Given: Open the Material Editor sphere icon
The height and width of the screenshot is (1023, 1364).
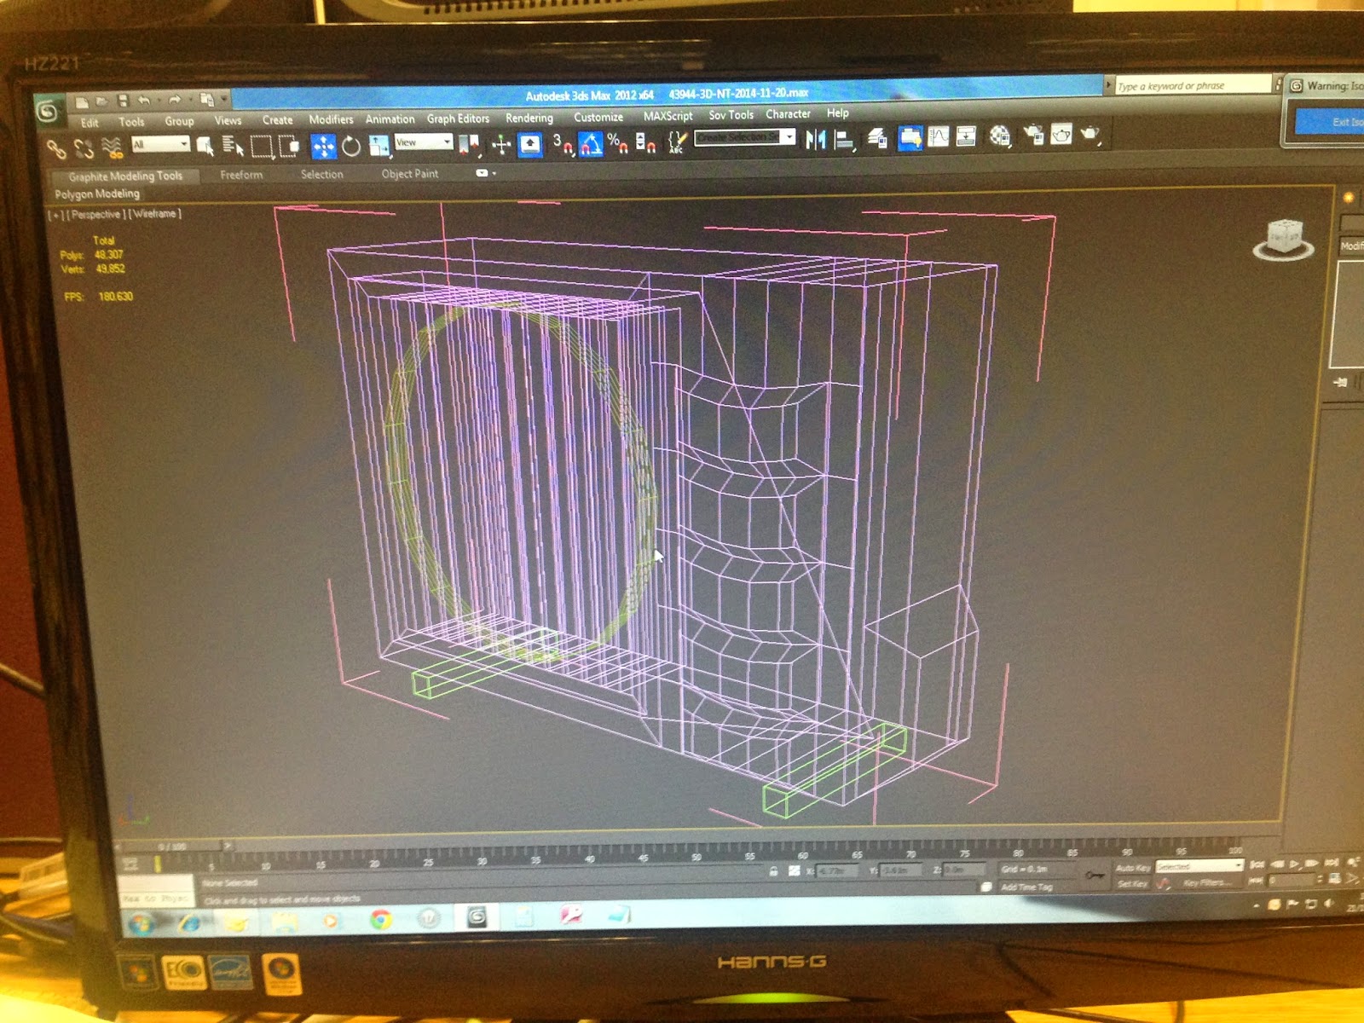Looking at the screenshot, I should pos(1000,136).
